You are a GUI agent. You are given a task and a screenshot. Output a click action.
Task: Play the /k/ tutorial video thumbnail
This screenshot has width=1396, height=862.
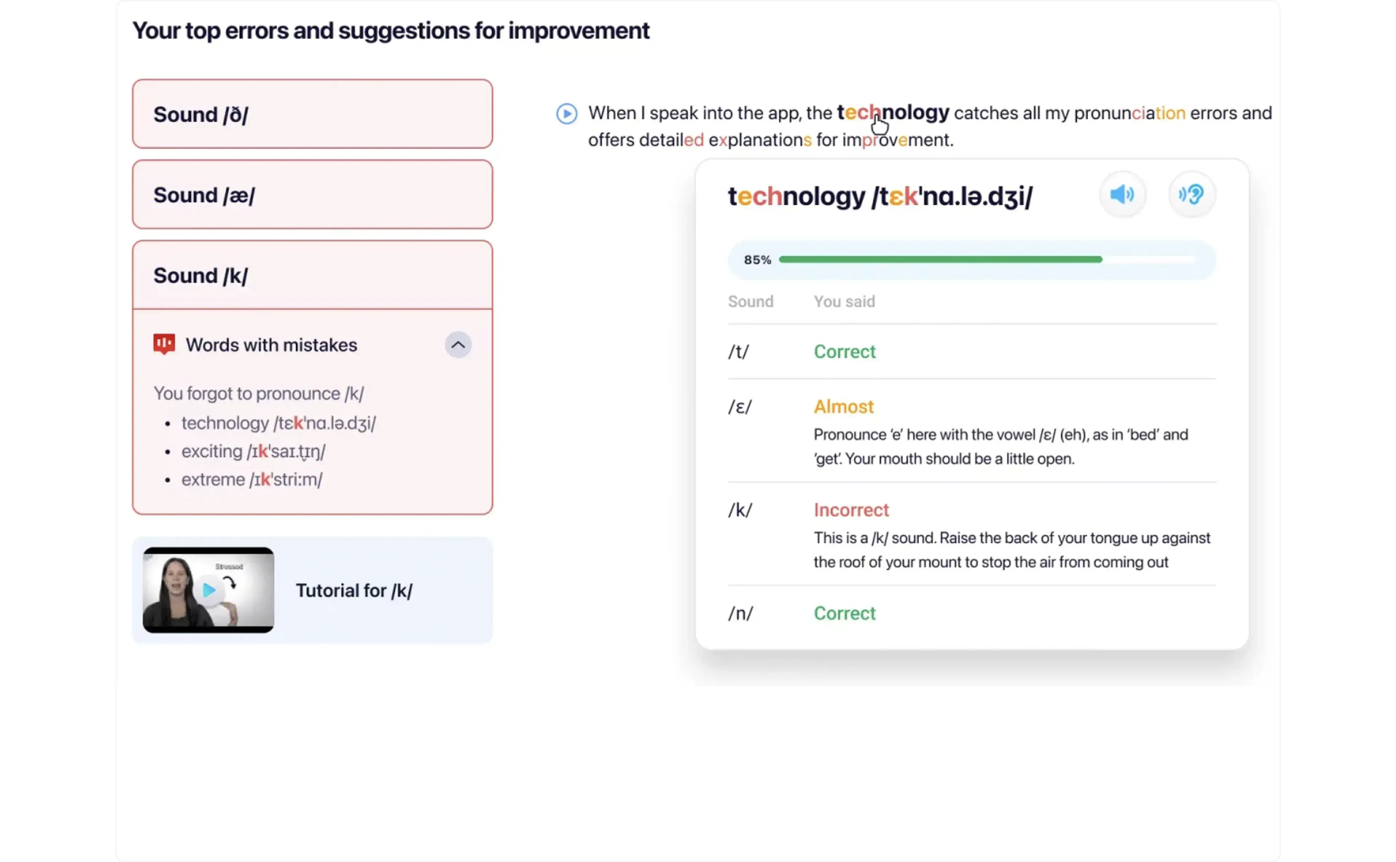click(209, 590)
